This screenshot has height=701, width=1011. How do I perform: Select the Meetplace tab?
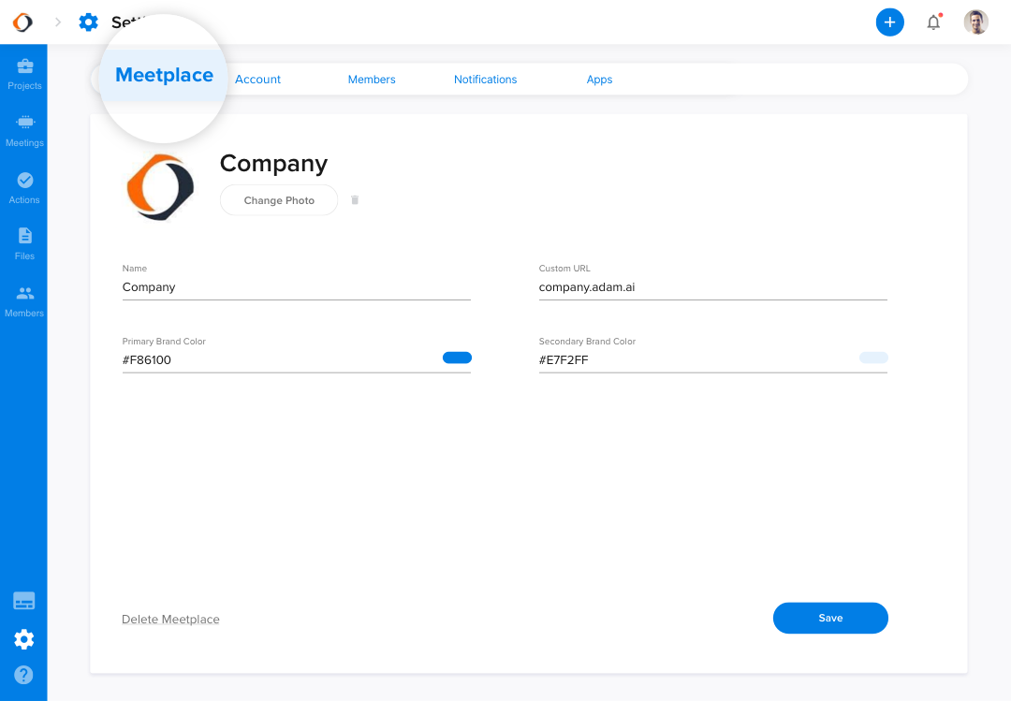coord(165,76)
